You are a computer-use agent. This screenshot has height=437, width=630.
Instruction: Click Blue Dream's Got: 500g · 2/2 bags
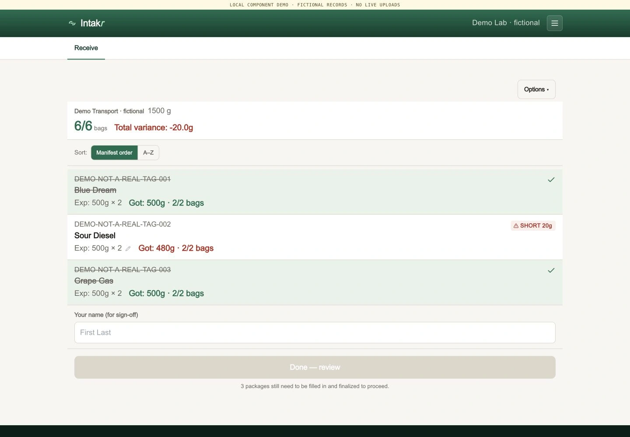[166, 203]
